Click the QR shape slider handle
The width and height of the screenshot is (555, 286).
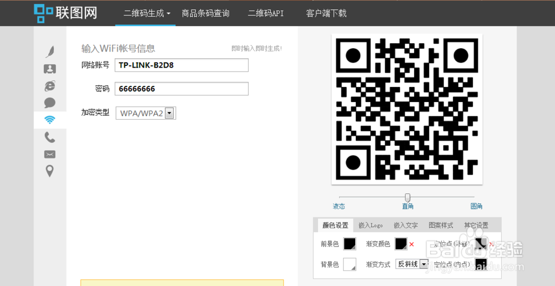coord(408,197)
